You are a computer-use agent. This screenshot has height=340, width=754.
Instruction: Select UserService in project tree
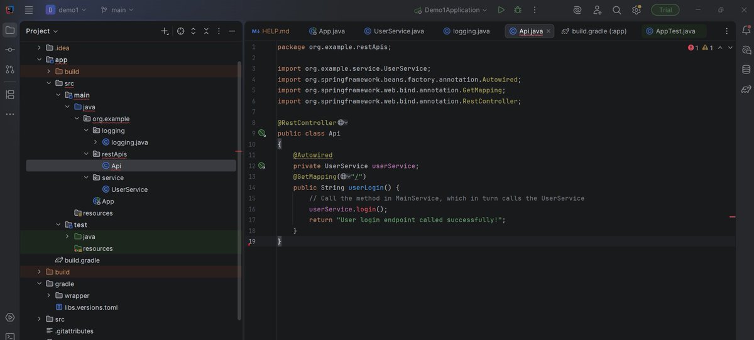tap(125, 189)
